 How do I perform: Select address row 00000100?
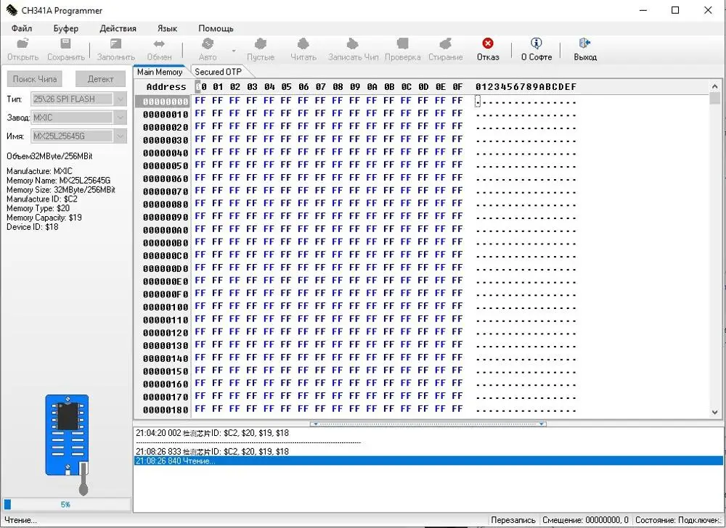tap(166, 307)
